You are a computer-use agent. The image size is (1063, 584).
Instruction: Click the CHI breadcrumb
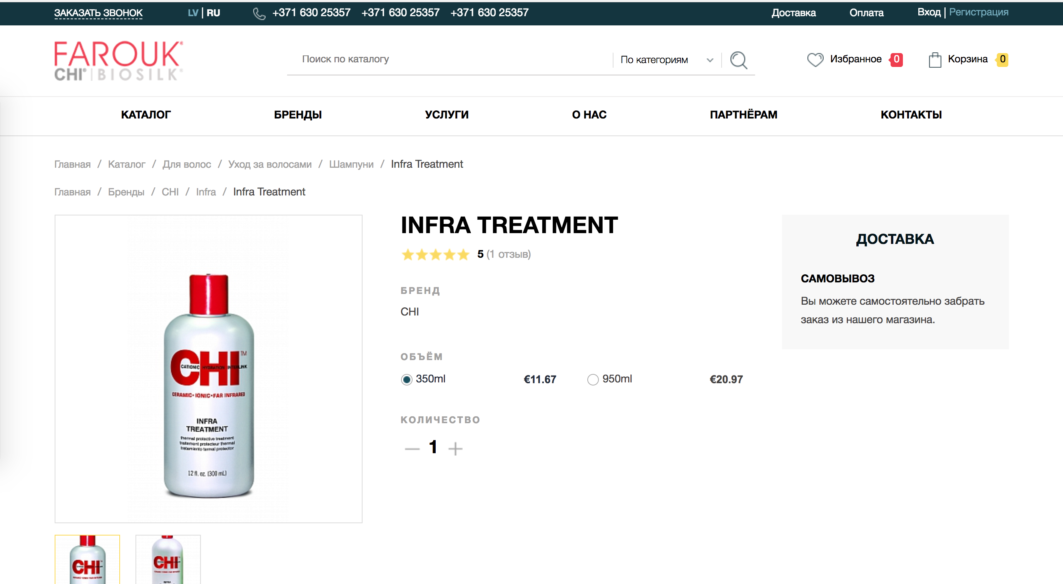click(170, 192)
